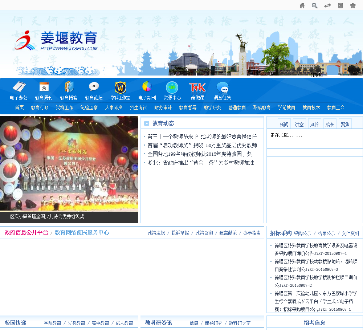Click the calculator-style icon in top bar
This screenshot has width=363, height=330.
pos(340,5)
